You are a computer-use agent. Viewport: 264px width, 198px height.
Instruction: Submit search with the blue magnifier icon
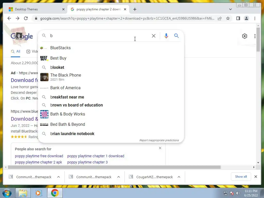tap(176, 36)
